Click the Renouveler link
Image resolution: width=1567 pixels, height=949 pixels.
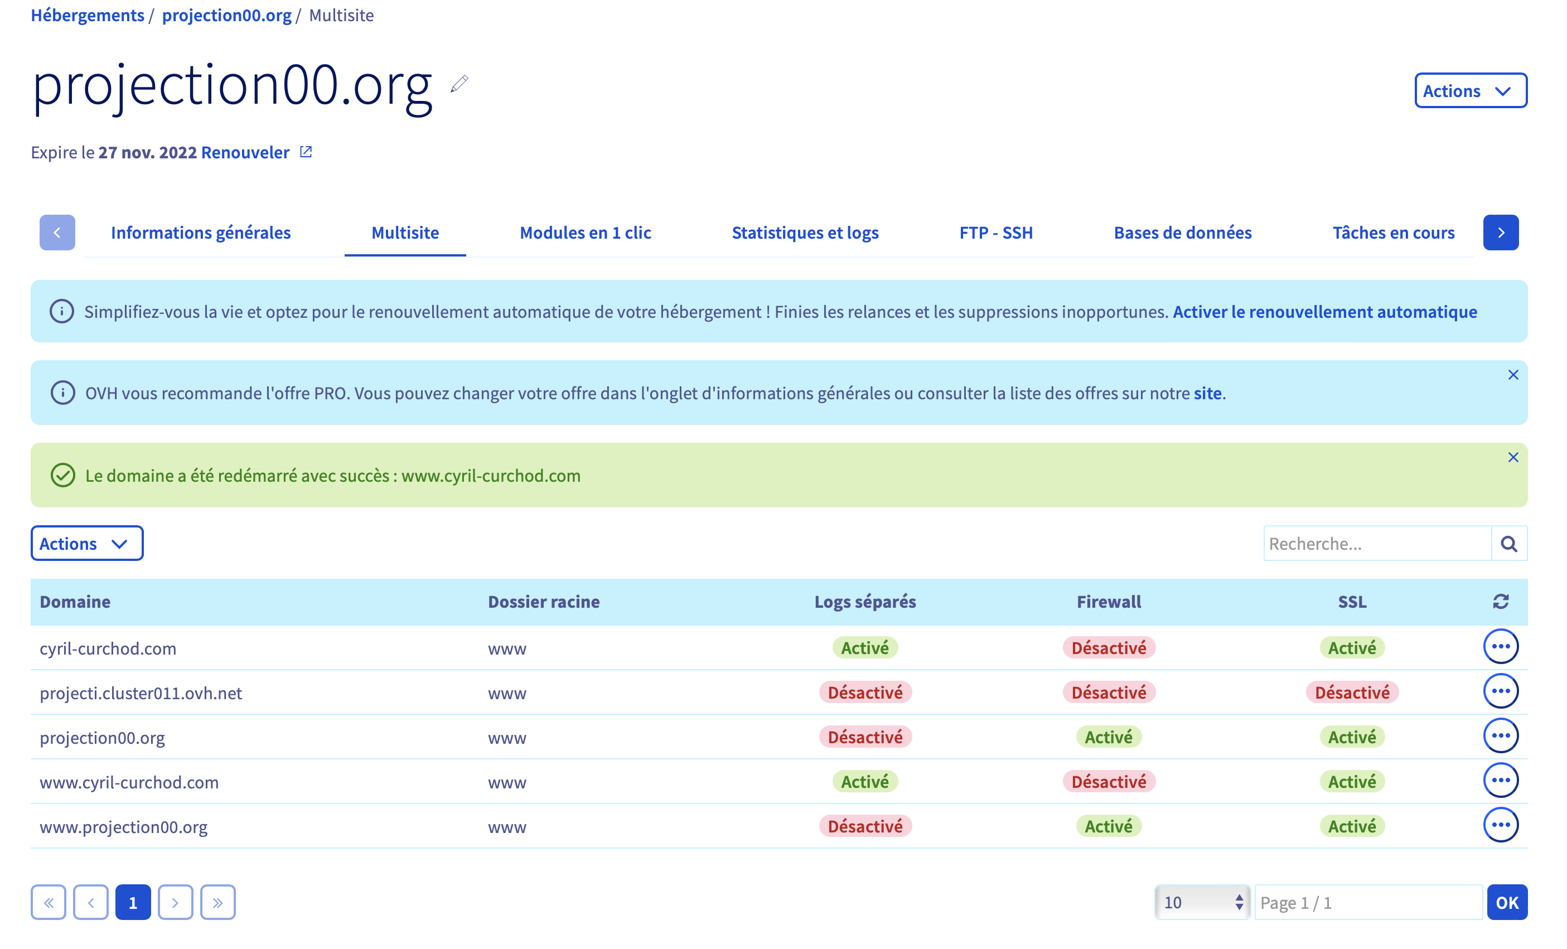pyautogui.click(x=245, y=153)
